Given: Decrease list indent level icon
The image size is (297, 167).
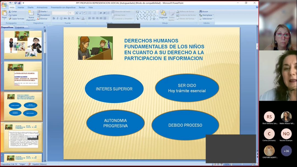Looking at the screenshot, I should point(101,13).
